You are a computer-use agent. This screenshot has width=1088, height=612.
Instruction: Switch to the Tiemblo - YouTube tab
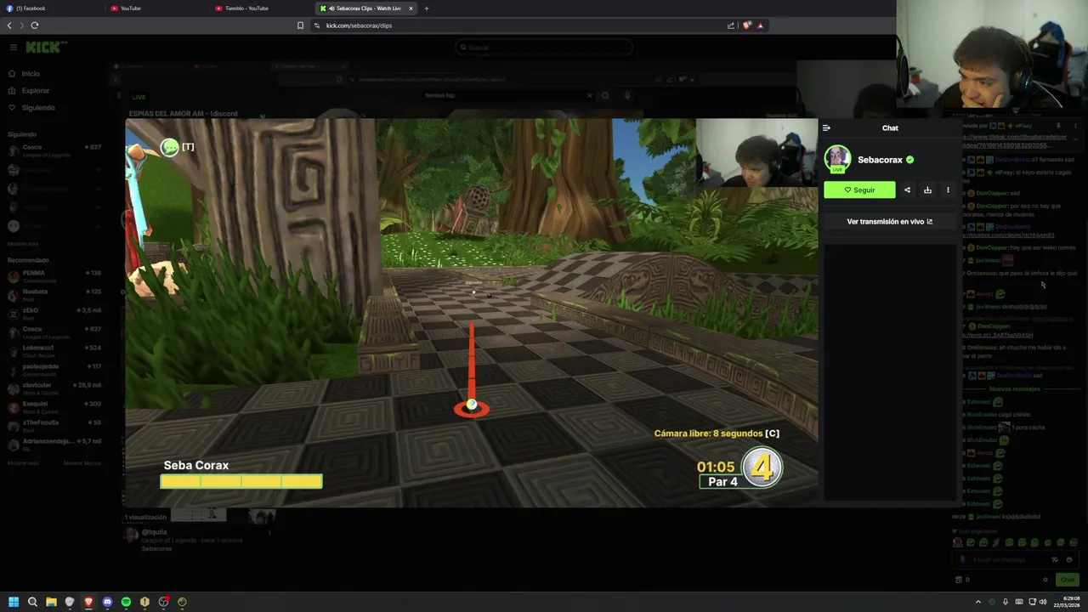tap(262, 8)
